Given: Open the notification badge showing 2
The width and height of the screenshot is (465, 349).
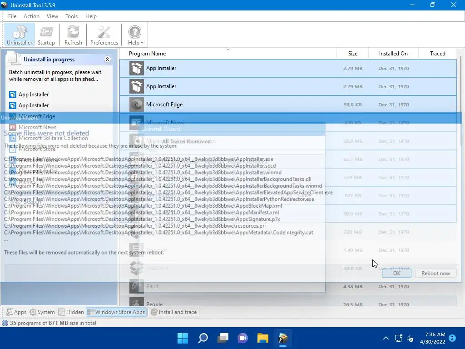Looking at the screenshot, I should click(x=452, y=338).
